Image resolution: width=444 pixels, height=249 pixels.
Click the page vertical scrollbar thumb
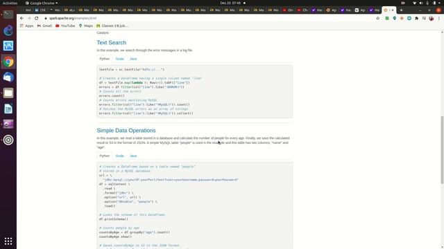pos(442,150)
